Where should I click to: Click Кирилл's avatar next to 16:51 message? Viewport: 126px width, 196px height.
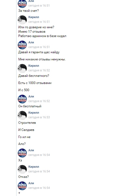coord(22,19)
